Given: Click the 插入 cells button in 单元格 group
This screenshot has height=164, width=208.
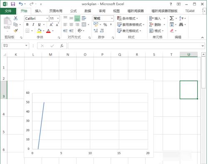Looking at the screenshot, I should tap(155, 18).
